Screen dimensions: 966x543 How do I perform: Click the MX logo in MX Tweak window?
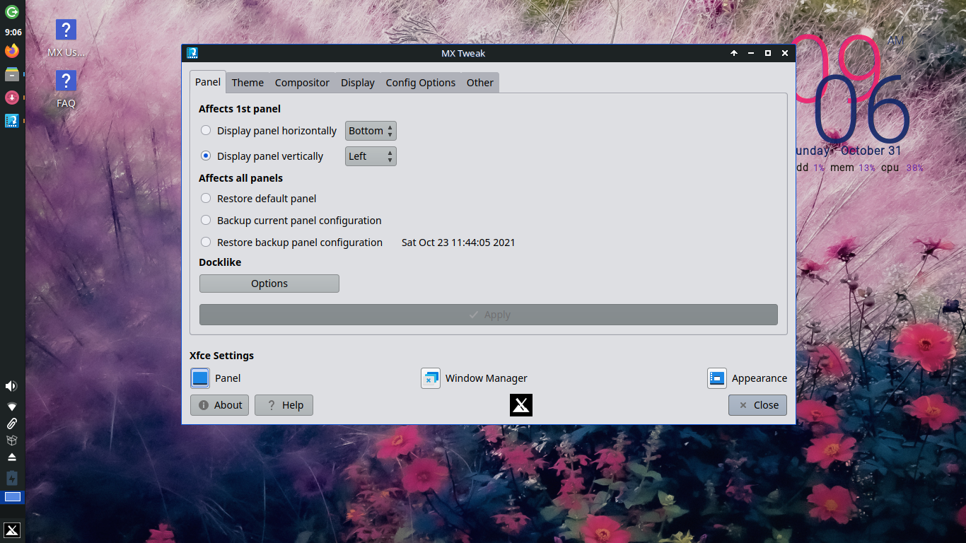(x=521, y=405)
